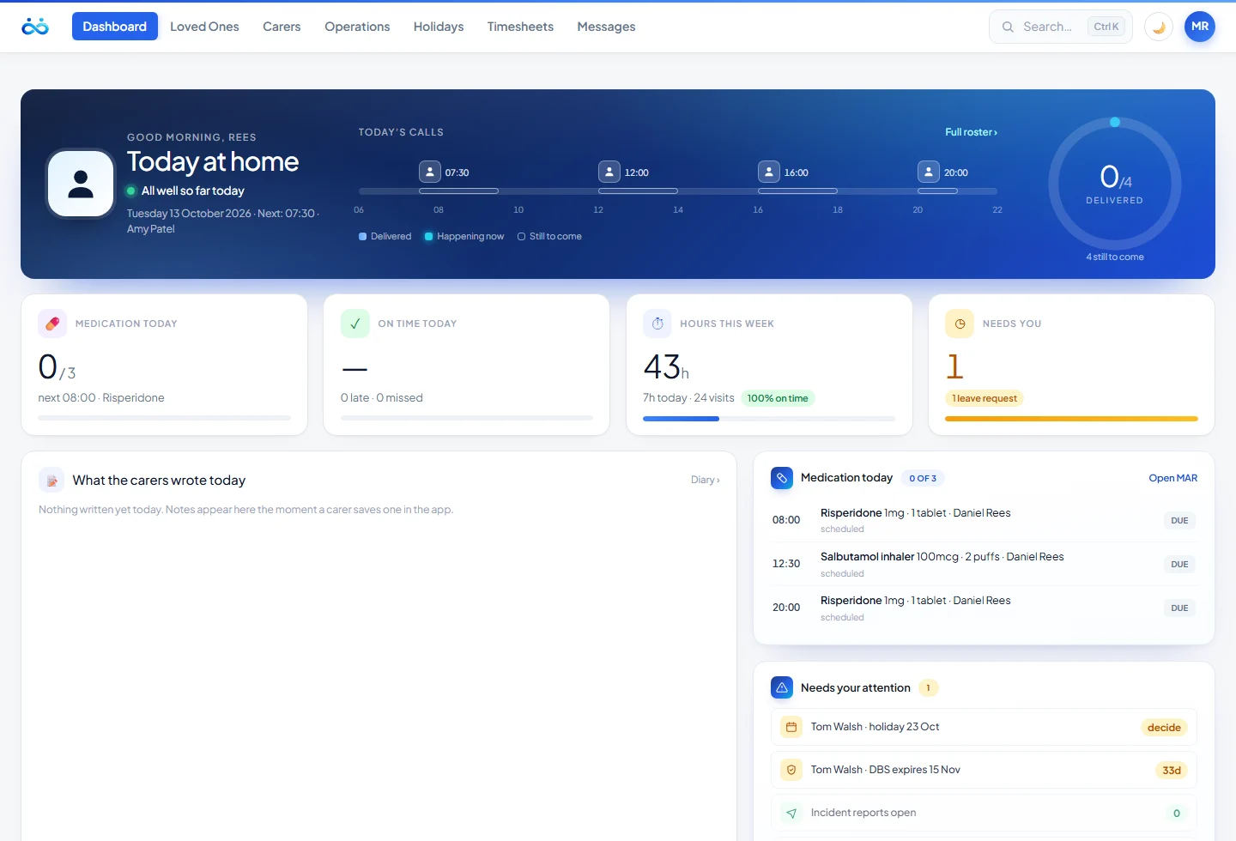Open the MAR from Medication today

(x=1172, y=478)
